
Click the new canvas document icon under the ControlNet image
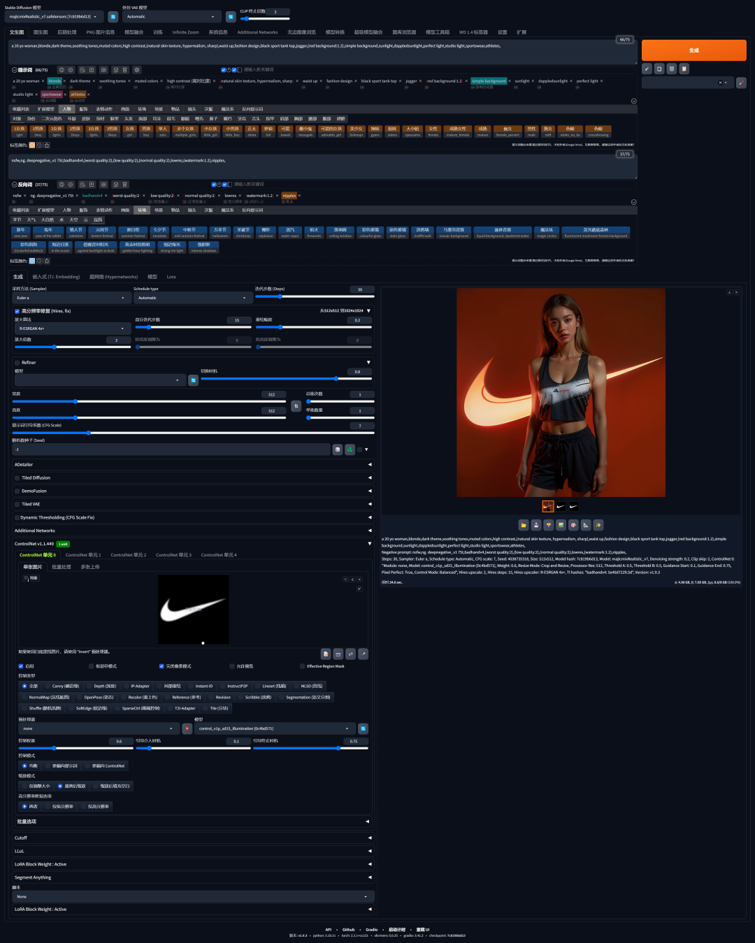[x=326, y=654]
